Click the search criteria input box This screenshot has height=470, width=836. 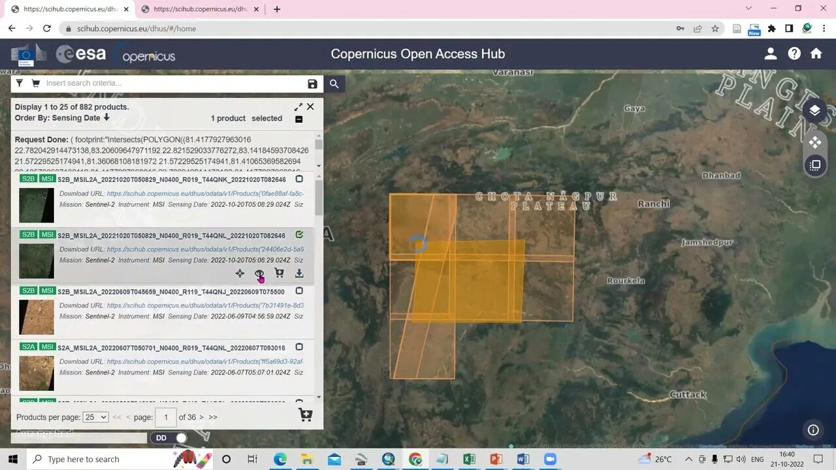click(173, 84)
